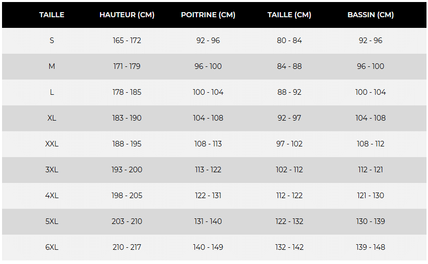Click the 6XL size label
The width and height of the screenshot is (428, 264).
click(x=52, y=247)
